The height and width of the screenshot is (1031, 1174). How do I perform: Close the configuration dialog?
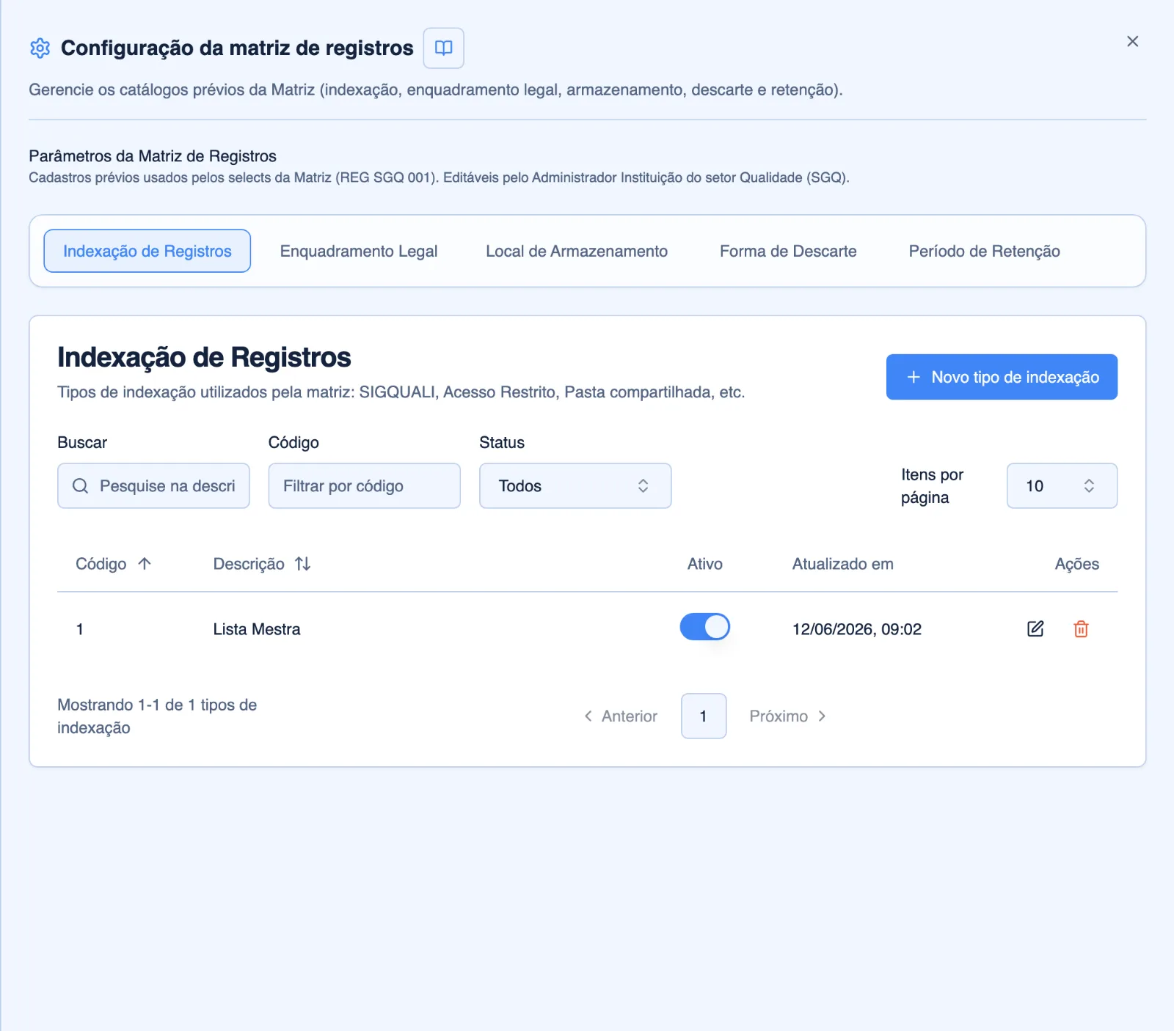(1132, 41)
